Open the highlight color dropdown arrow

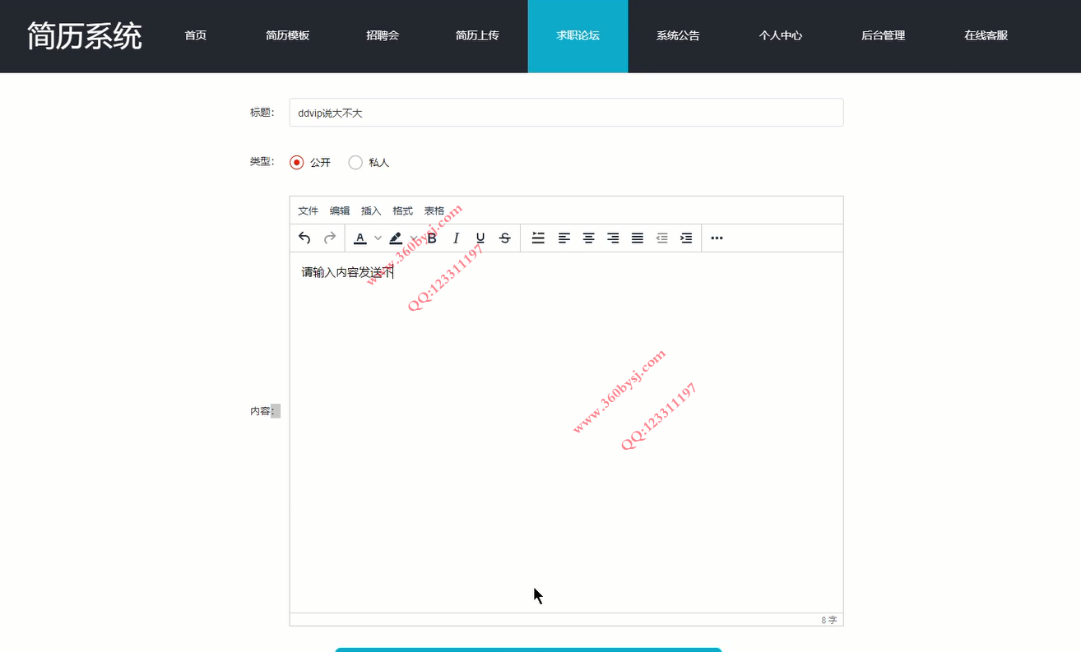tap(413, 238)
